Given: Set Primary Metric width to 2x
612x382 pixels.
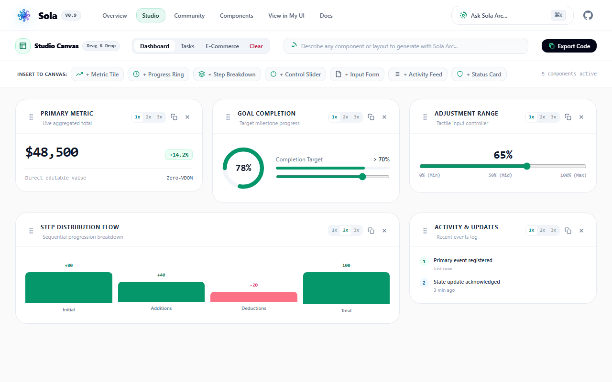Looking at the screenshot, I should pos(149,117).
